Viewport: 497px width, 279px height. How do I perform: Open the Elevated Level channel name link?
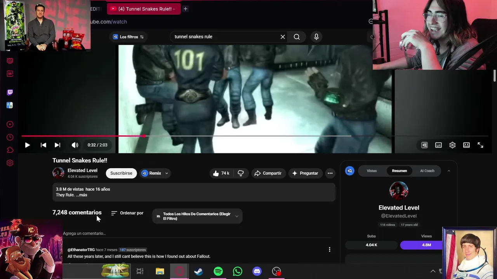click(x=82, y=170)
